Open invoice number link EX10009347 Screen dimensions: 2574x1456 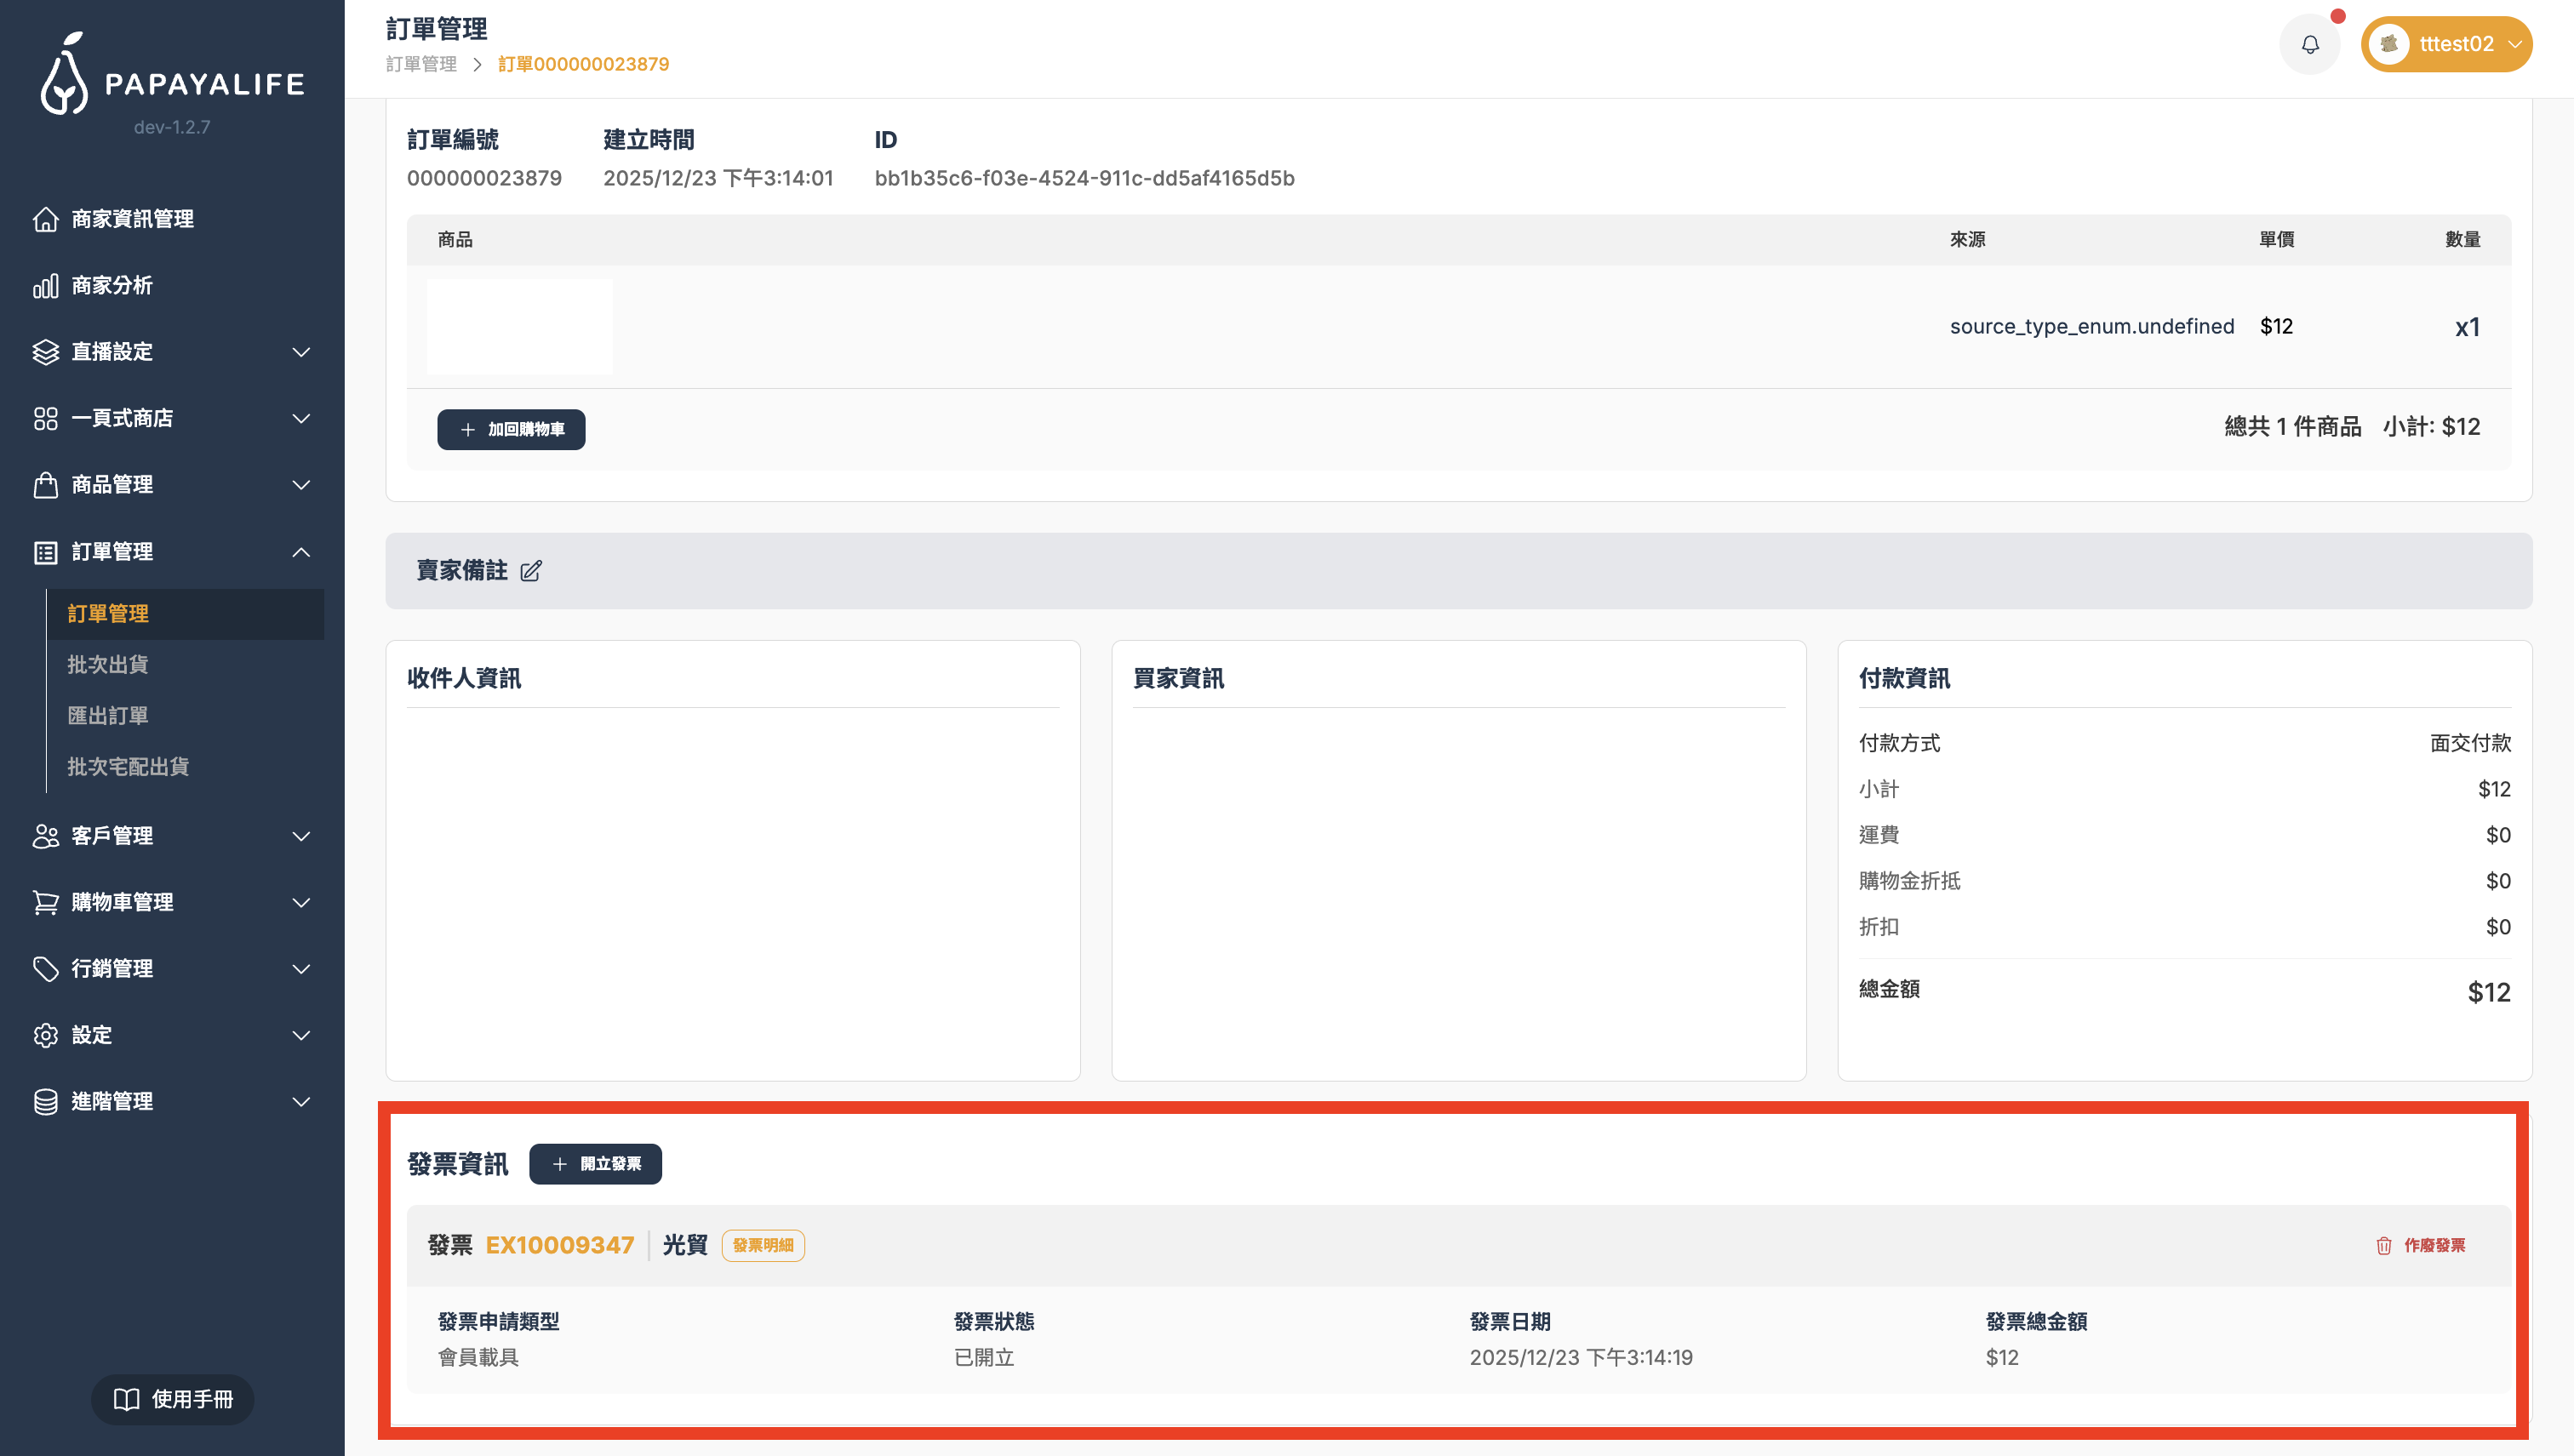(559, 1245)
